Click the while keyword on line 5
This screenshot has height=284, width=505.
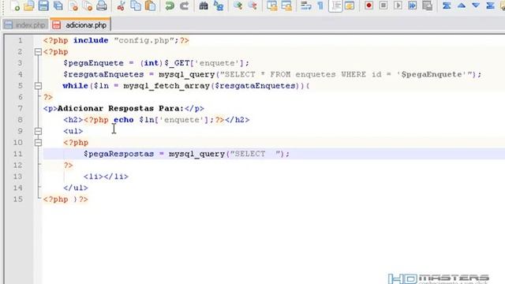[x=76, y=86]
